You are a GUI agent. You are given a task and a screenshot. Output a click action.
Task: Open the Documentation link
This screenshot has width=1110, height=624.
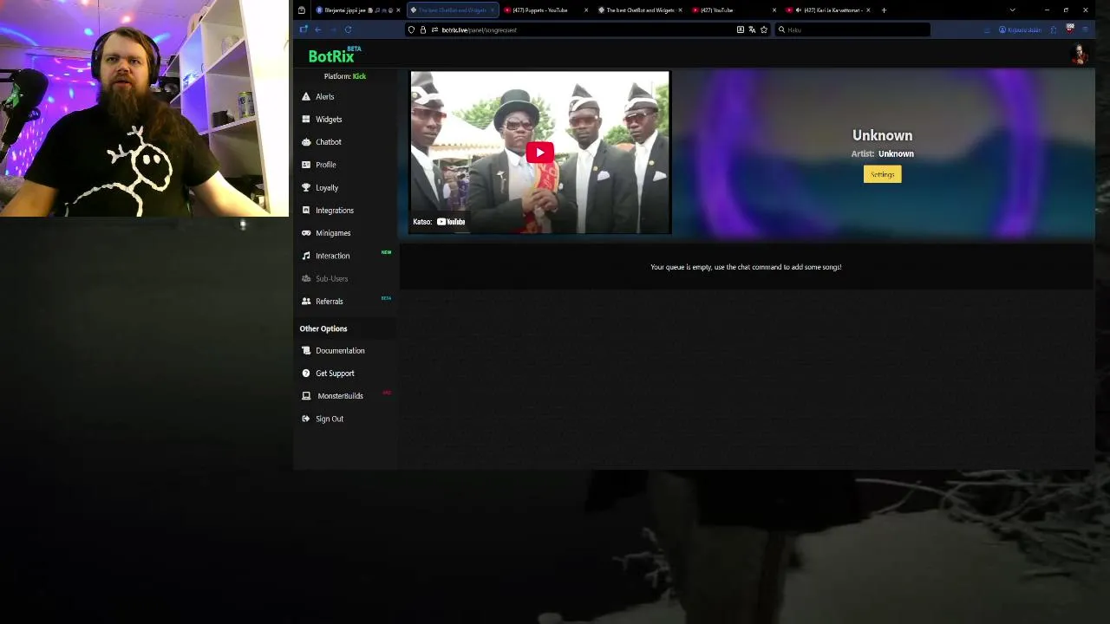340,350
